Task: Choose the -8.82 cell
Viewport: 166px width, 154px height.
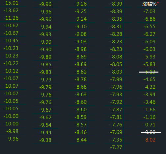Action: click(x=81, y=72)
